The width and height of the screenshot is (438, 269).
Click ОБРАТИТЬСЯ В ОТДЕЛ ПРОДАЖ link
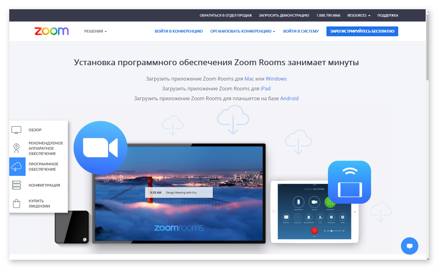(226, 15)
